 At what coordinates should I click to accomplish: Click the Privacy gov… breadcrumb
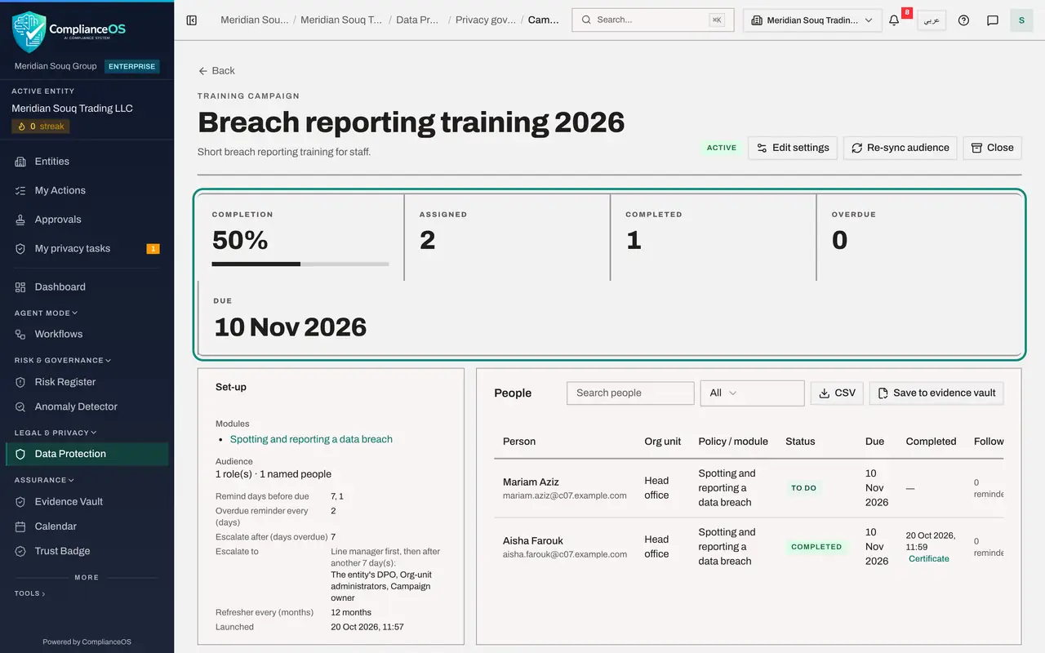[486, 20]
